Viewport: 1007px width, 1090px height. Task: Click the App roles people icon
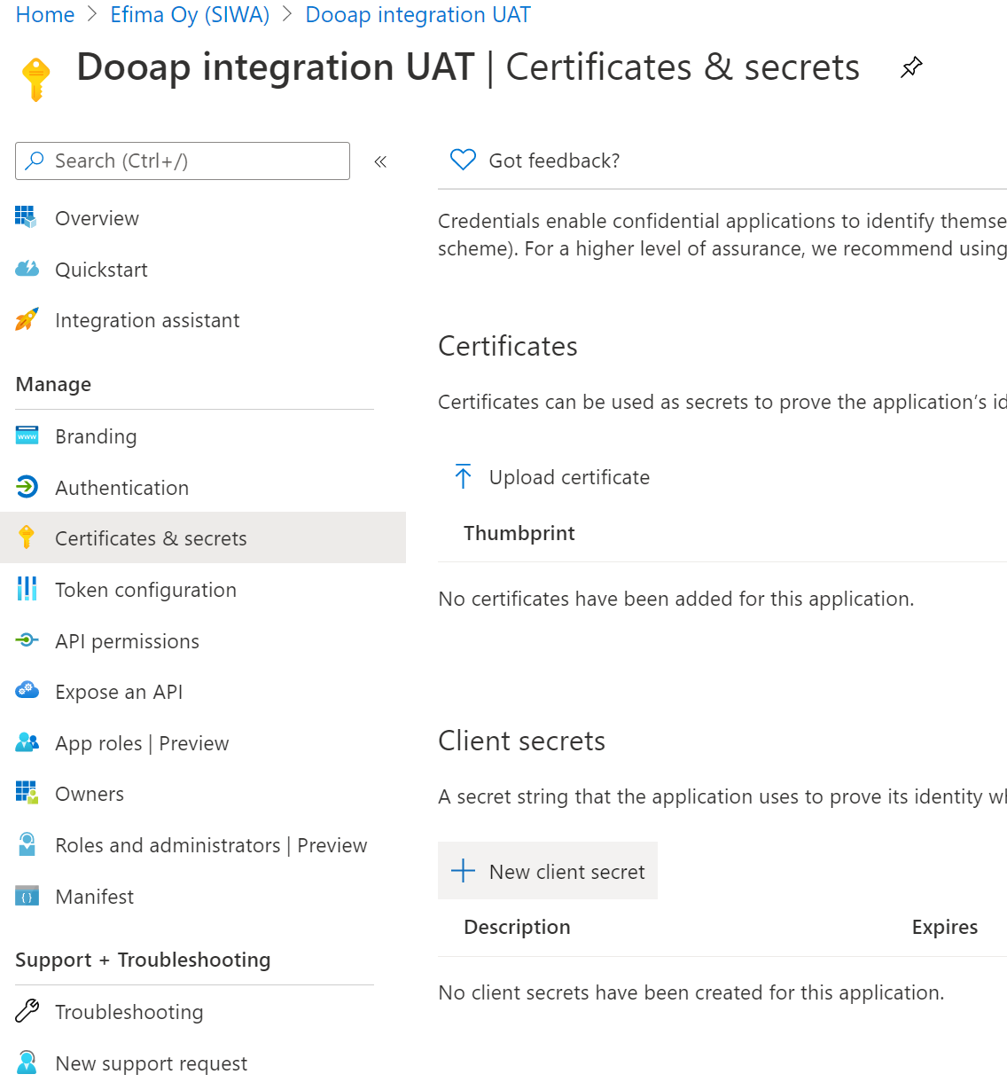27,742
